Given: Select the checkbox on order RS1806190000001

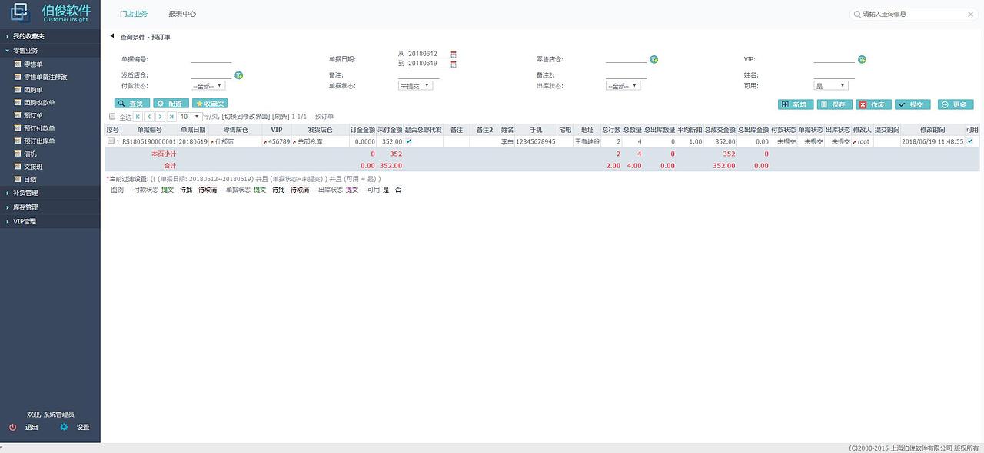Looking at the screenshot, I should click(110, 141).
